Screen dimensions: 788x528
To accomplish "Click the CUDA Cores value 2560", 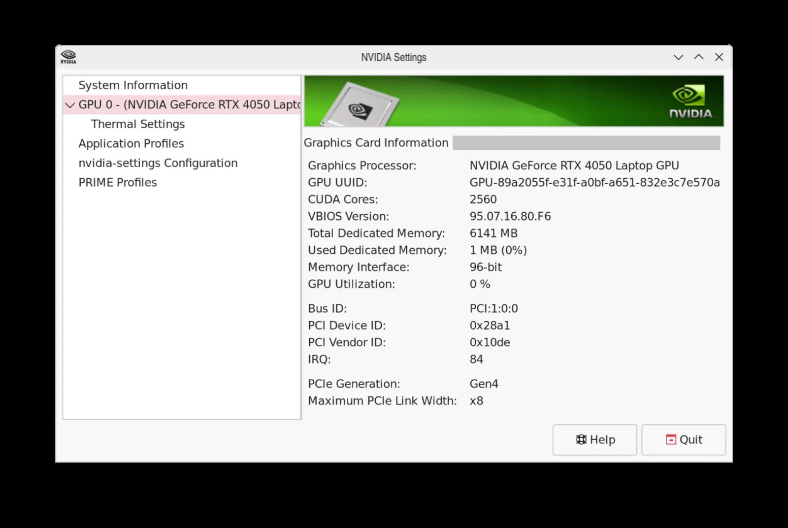I will pos(483,199).
